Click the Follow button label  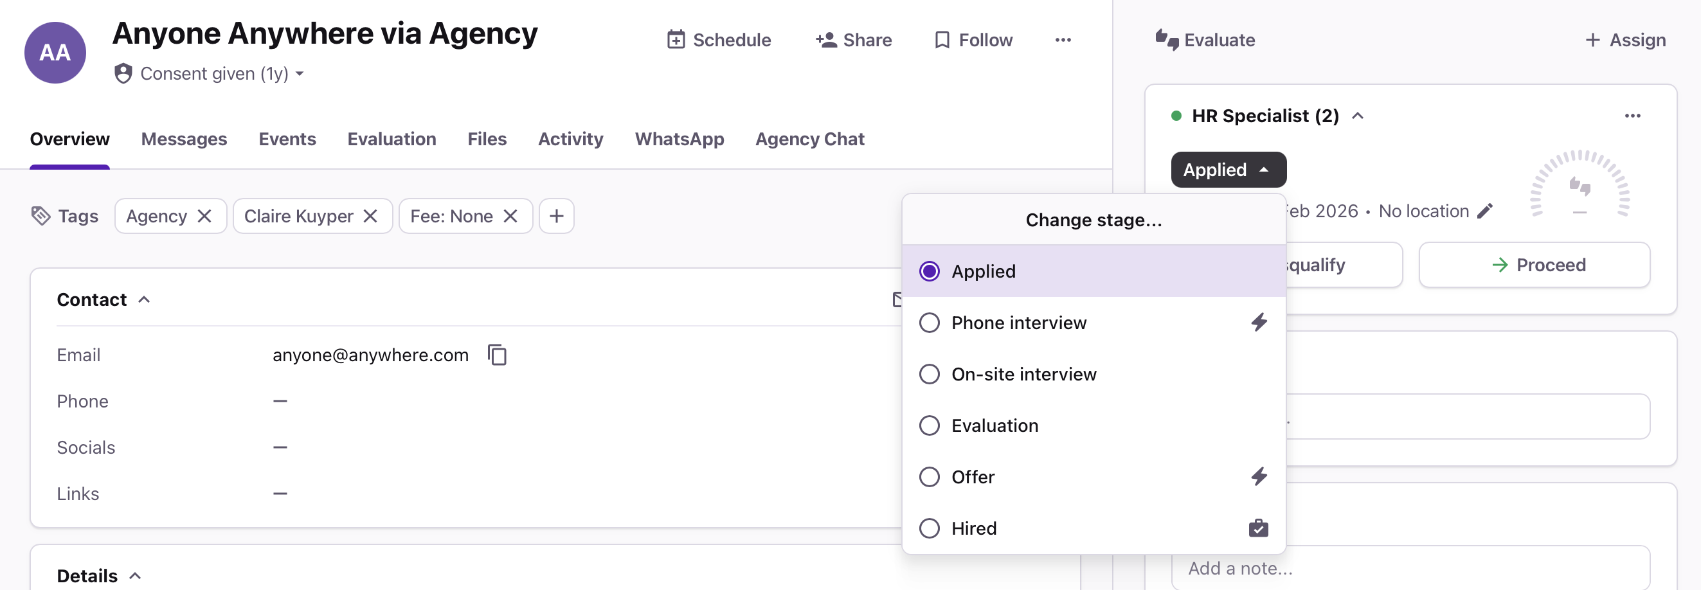pyautogui.click(x=986, y=40)
